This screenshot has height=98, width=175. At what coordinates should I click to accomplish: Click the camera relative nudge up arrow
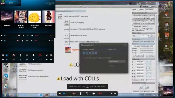pos(144,85)
